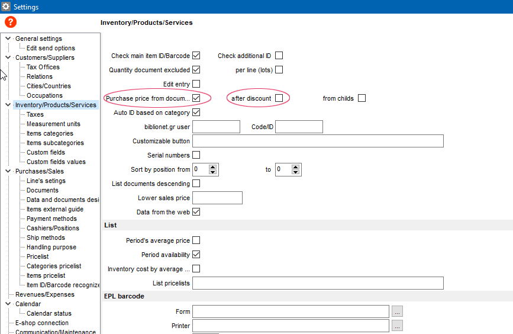
Task: Open Revenues/Expenses settings
Action: (x=45, y=295)
